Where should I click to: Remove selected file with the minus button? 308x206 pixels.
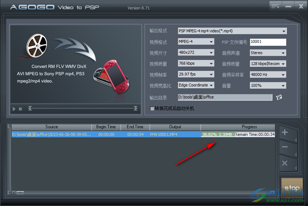point(285,147)
